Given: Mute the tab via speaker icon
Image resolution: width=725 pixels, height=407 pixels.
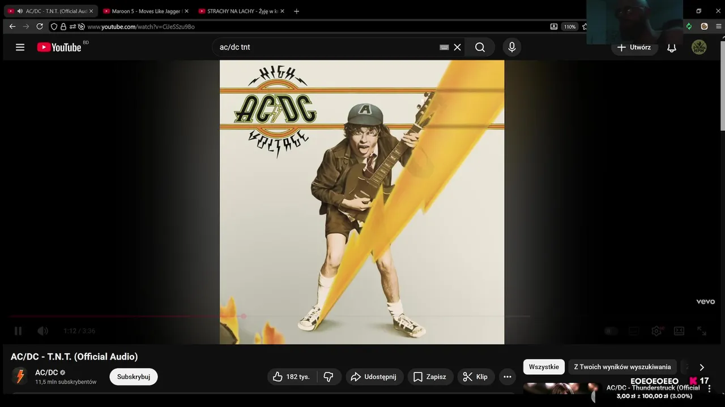Looking at the screenshot, I should point(20,11).
